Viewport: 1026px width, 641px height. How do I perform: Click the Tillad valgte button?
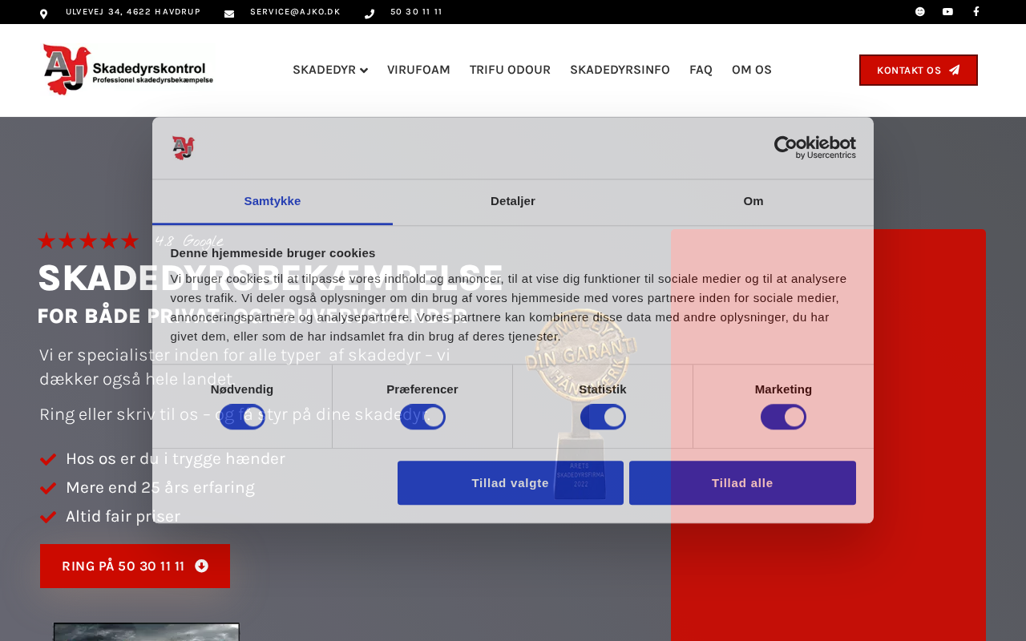click(x=511, y=482)
